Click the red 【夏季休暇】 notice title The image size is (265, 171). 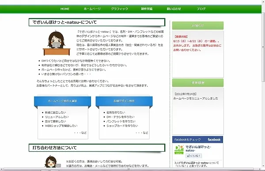coord(181,37)
